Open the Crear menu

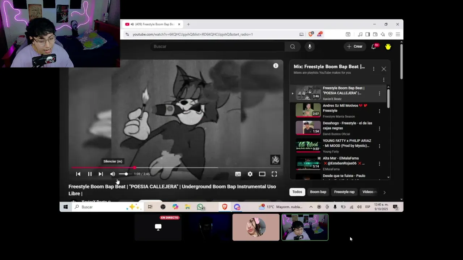354,47
